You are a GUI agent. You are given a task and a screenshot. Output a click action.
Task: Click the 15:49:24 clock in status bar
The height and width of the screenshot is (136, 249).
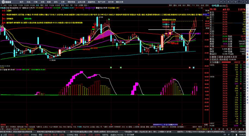242,135
